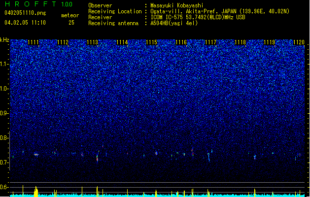This screenshot has width=310, height=197.
Task: Click the Receiving Location field label
Action: (x=115, y=11)
